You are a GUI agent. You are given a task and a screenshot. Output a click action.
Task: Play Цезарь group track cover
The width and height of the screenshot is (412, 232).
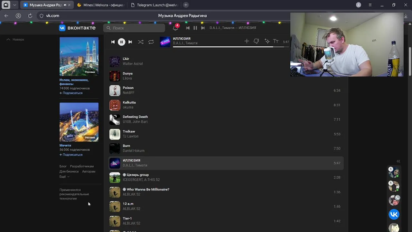click(x=115, y=178)
